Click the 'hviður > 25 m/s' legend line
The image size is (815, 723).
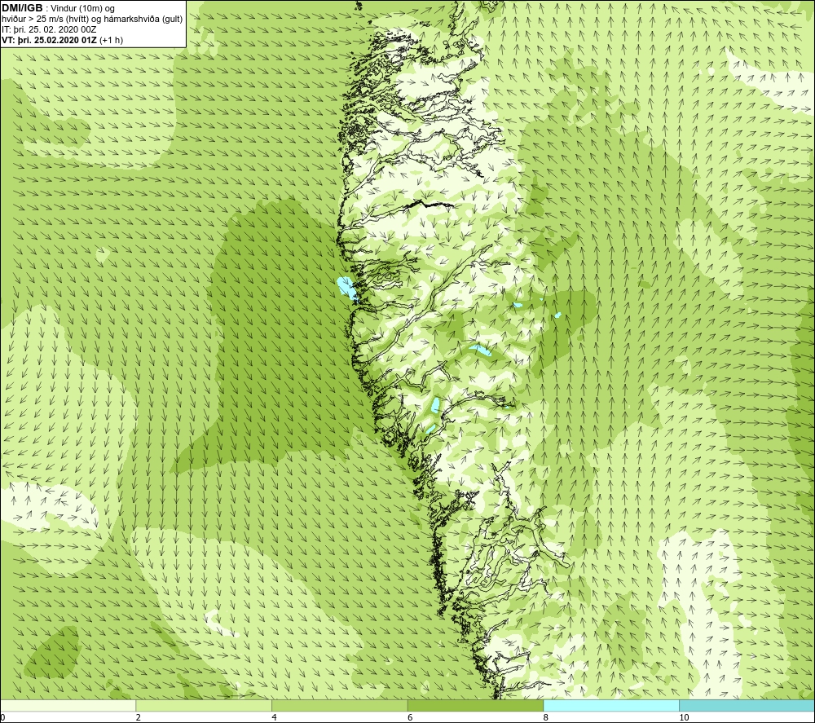pos(92,20)
